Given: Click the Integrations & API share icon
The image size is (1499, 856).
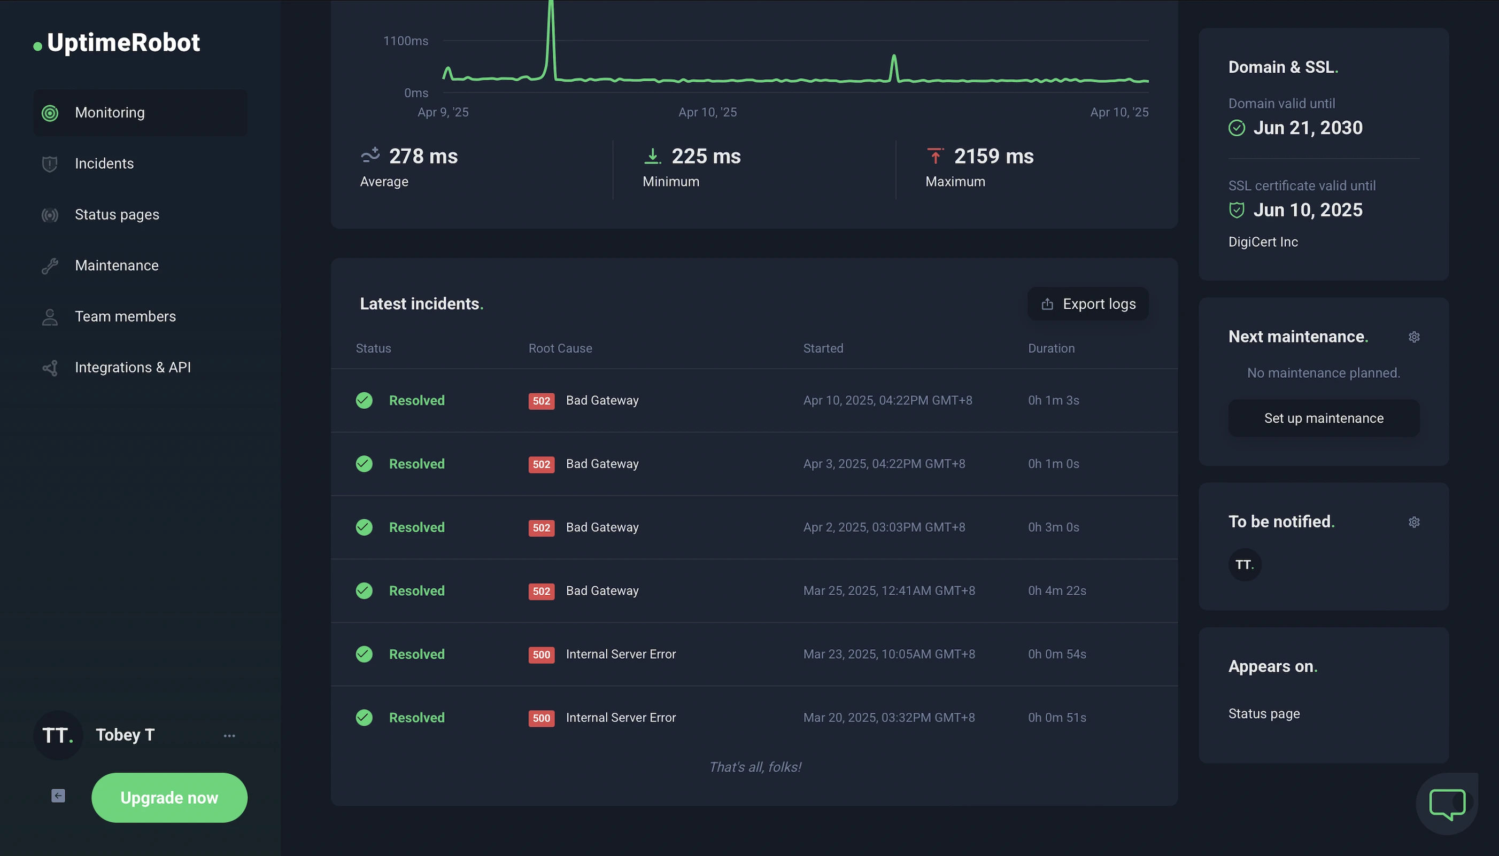Looking at the screenshot, I should [x=50, y=368].
